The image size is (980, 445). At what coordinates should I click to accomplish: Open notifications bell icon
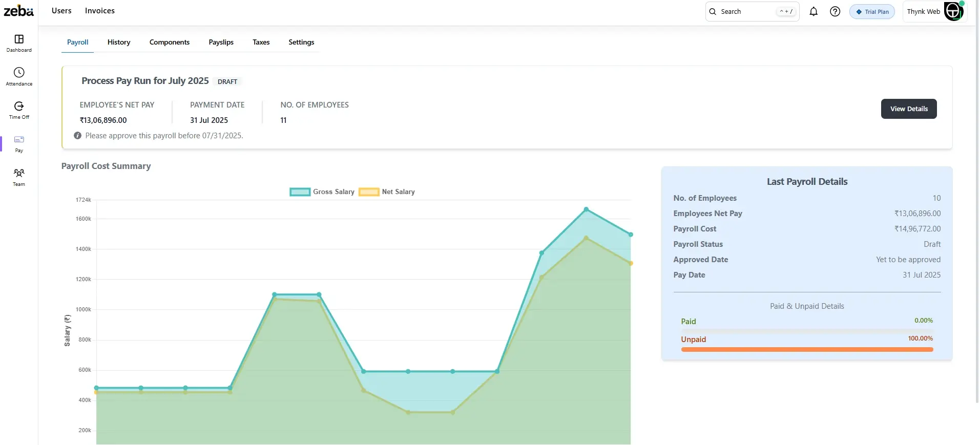(814, 11)
